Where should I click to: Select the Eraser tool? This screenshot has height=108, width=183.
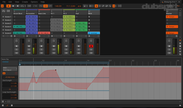click(x=107, y=6)
